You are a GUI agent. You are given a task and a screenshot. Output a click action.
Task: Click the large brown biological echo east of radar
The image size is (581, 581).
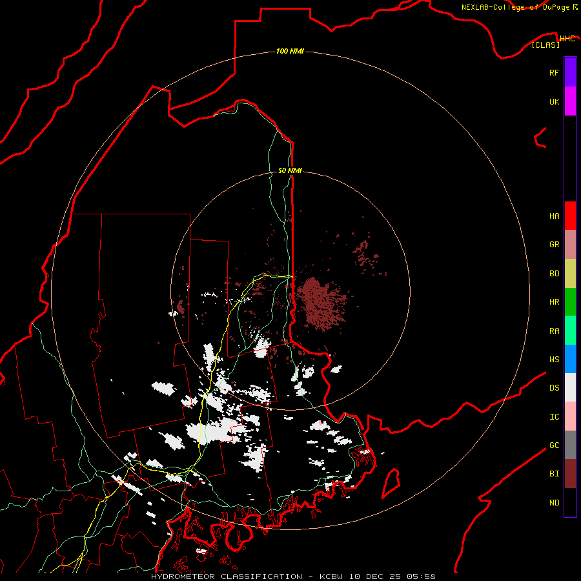pos(321,304)
